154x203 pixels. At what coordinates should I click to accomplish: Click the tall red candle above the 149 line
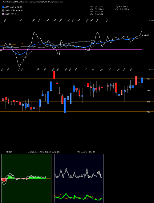54,75
